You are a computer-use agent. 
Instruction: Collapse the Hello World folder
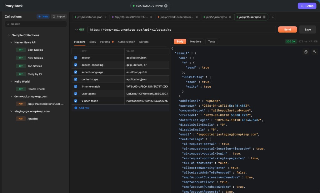coord(11,82)
